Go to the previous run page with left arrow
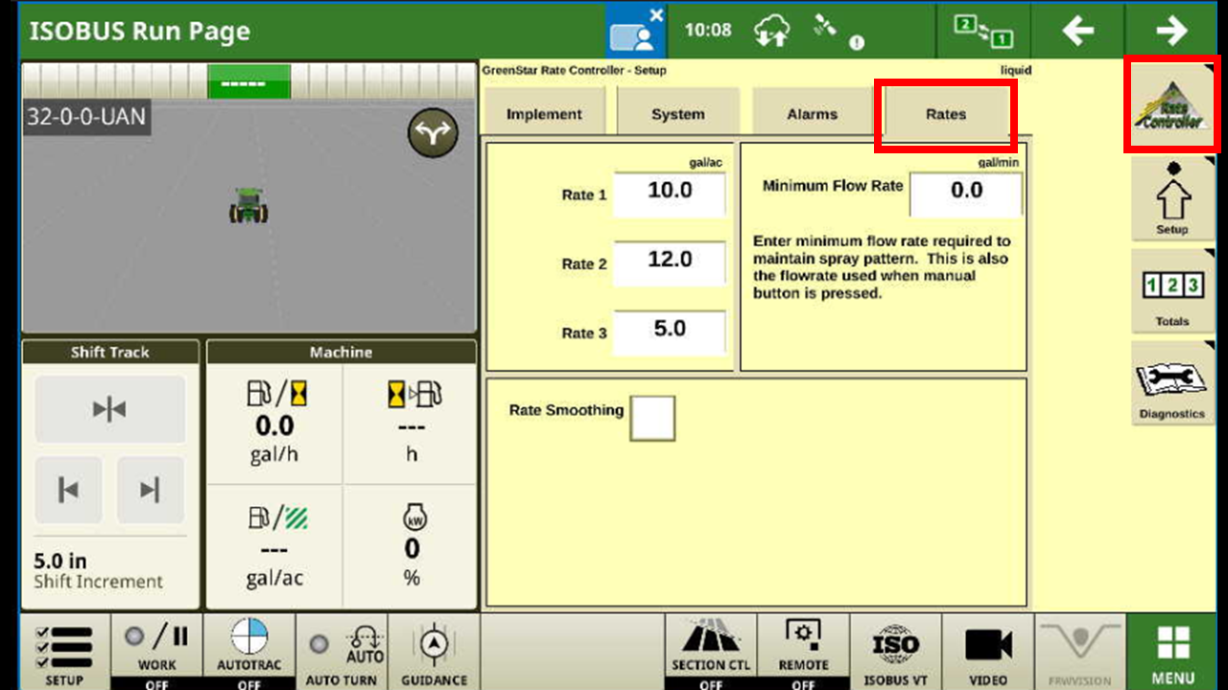This screenshot has height=690, width=1228. tap(1078, 31)
